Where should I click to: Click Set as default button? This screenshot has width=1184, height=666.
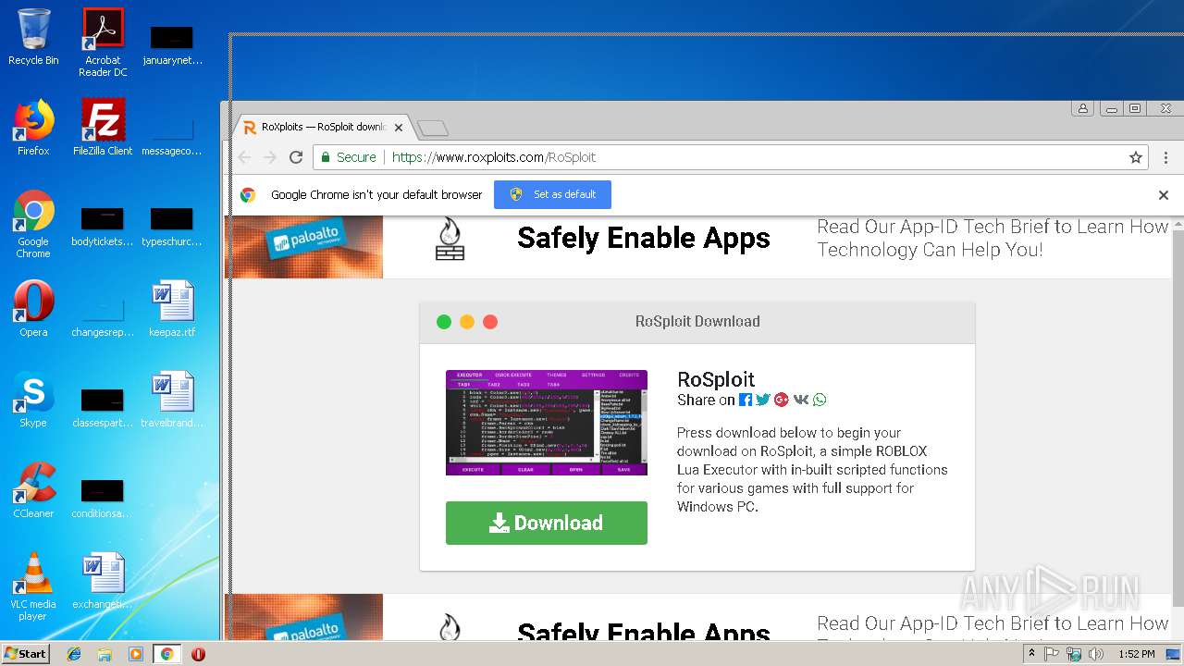(x=552, y=194)
